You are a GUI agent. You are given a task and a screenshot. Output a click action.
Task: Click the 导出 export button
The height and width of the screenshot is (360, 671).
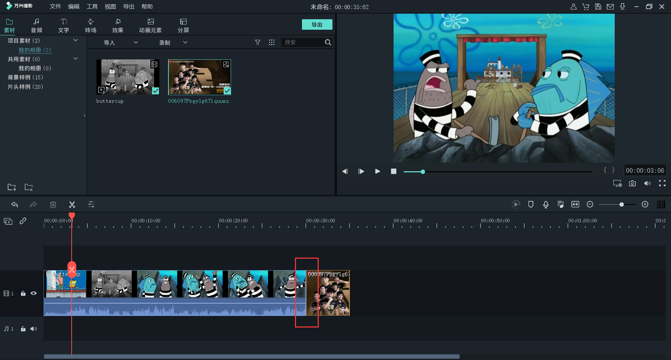click(x=317, y=24)
